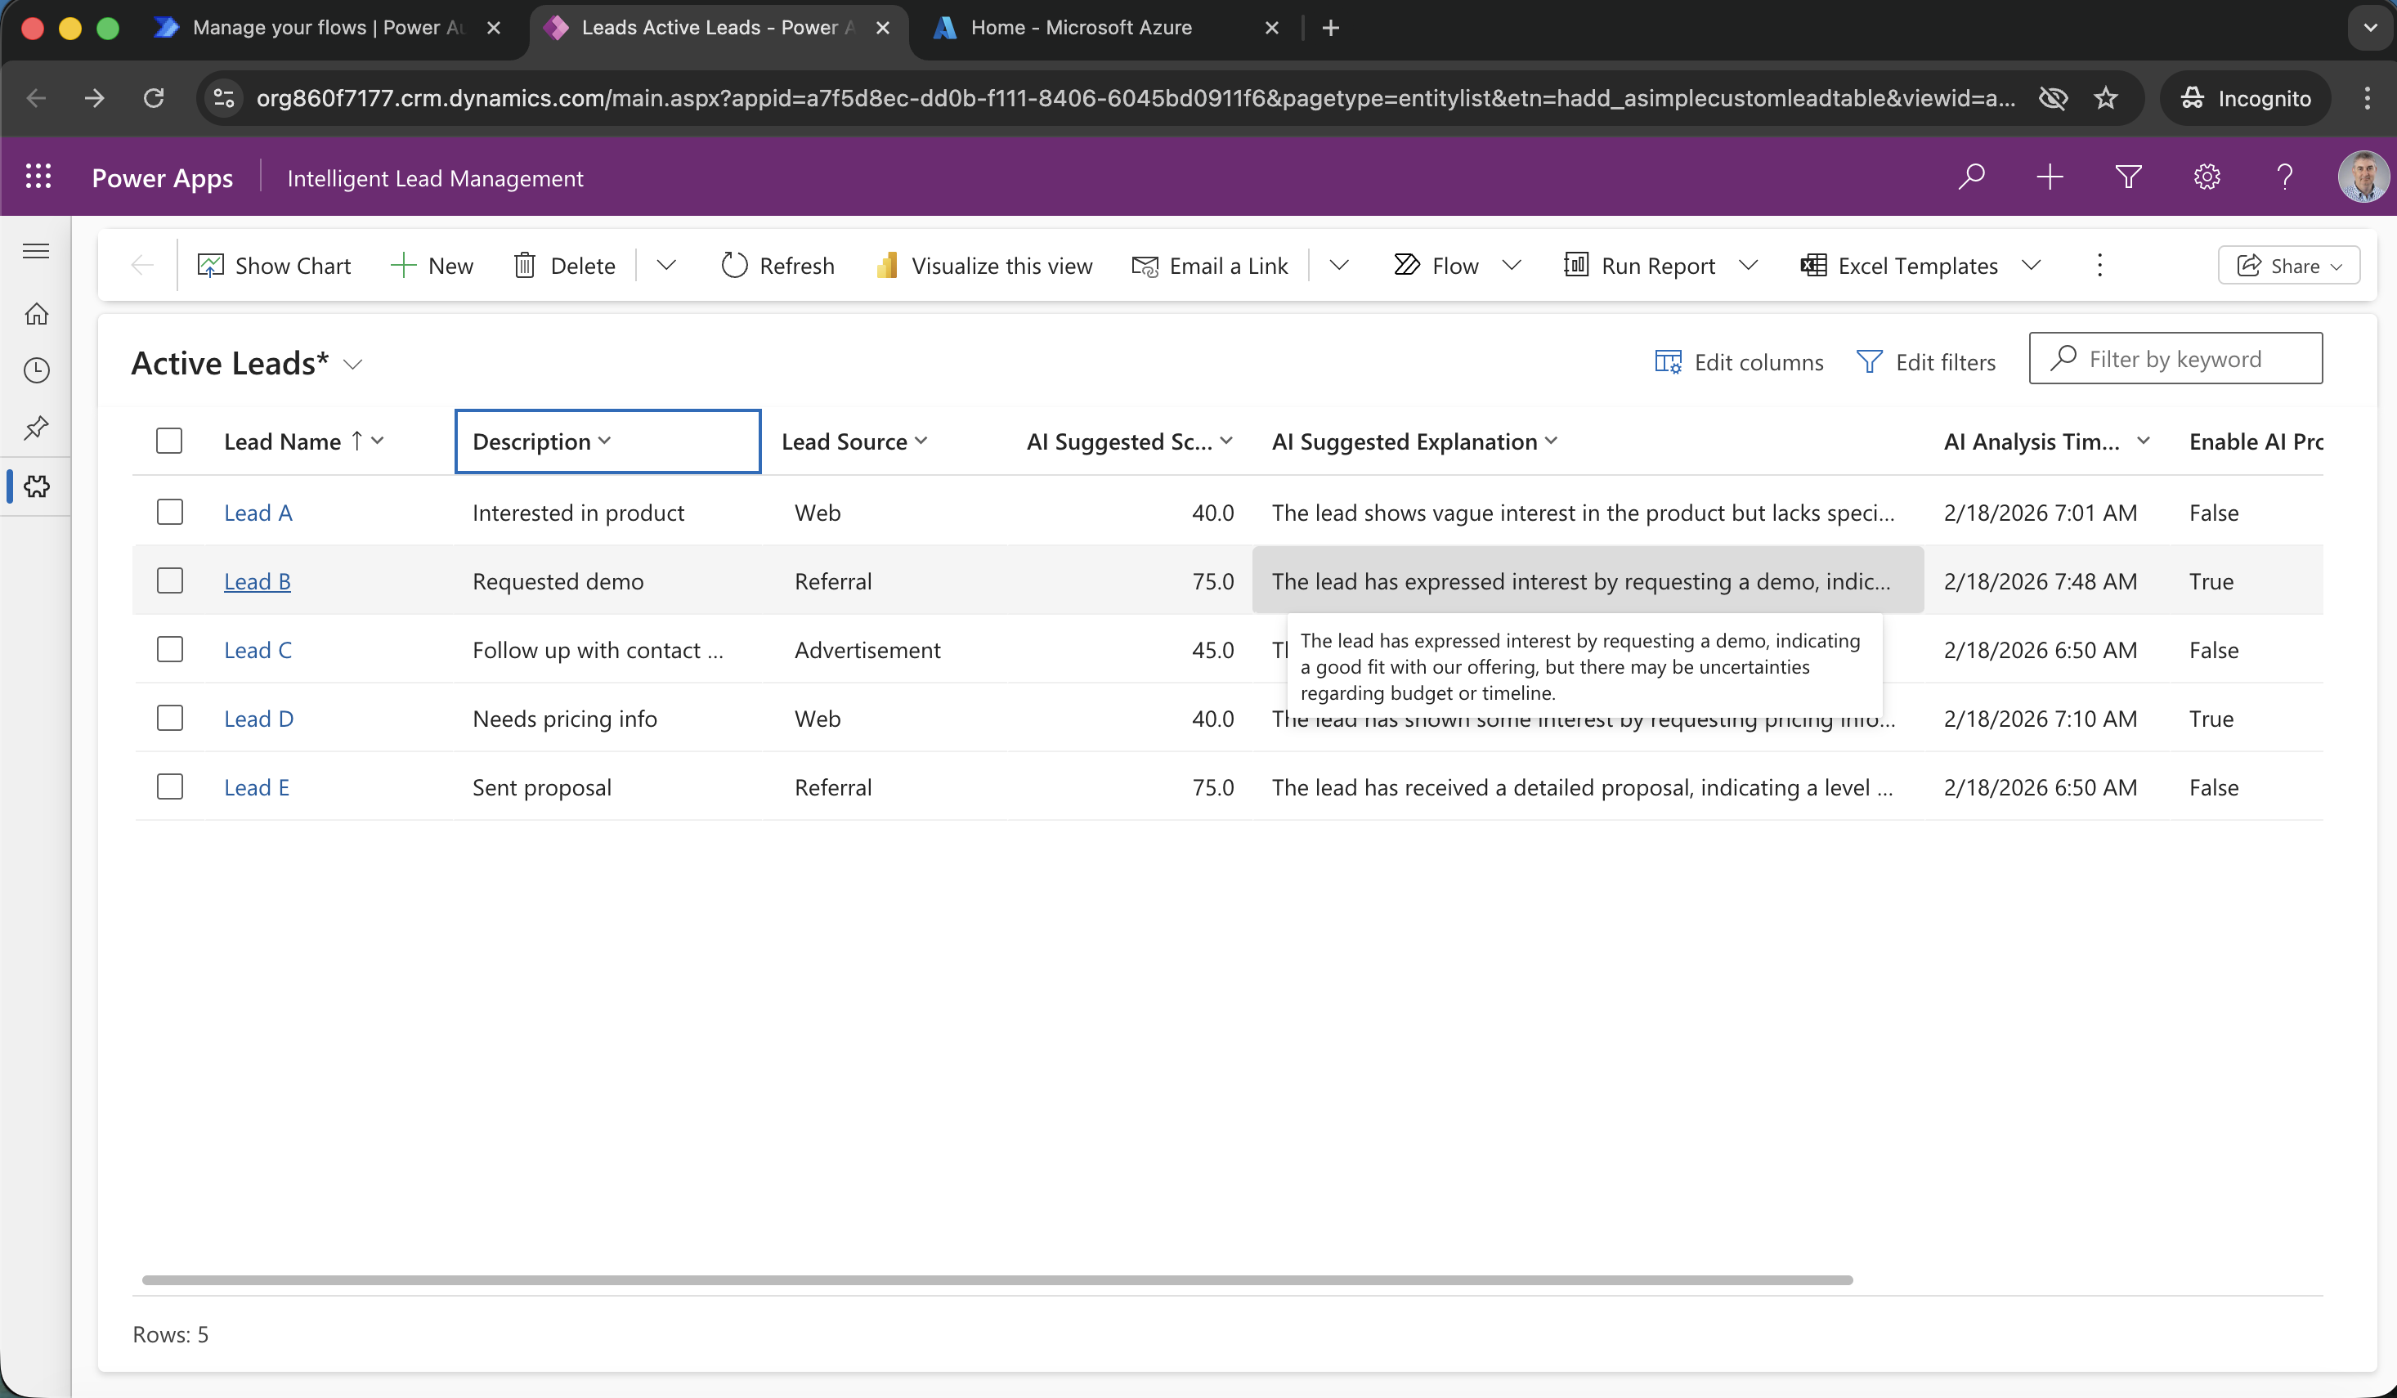Check the Lead A row checkbox
The image size is (2397, 1398).
pyautogui.click(x=169, y=513)
